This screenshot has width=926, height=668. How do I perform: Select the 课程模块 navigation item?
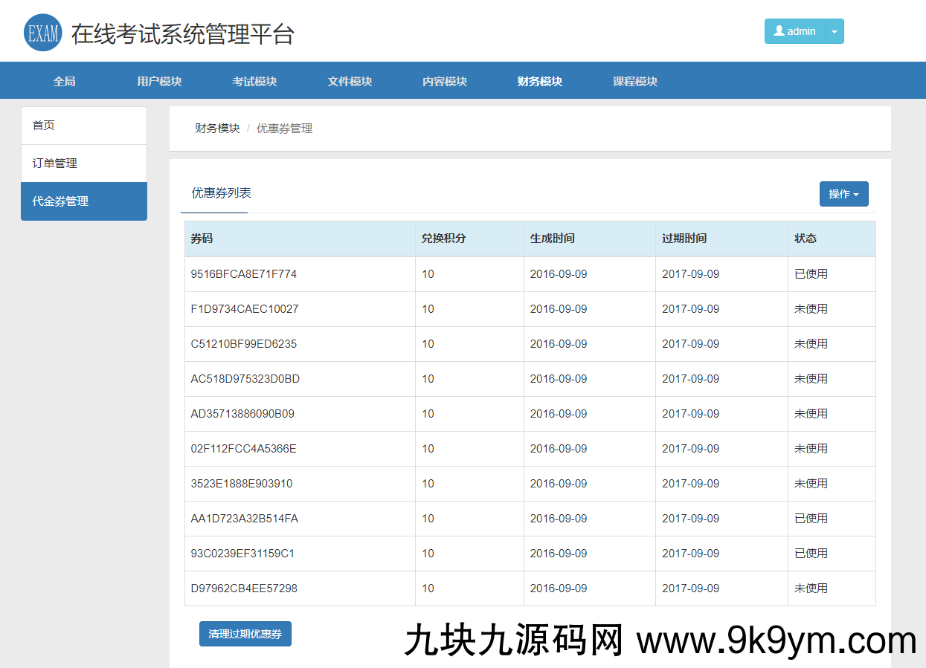pyautogui.click(x=633, y=82)
